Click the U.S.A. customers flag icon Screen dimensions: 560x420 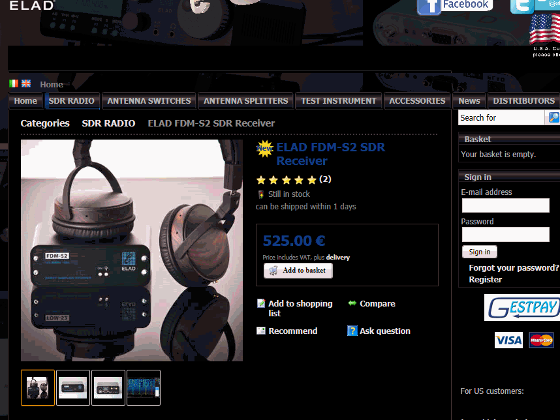544,29
